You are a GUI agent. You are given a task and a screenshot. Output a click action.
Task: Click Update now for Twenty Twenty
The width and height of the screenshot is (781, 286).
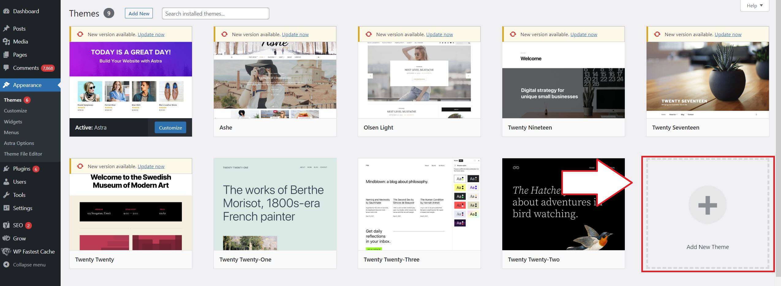151,166
